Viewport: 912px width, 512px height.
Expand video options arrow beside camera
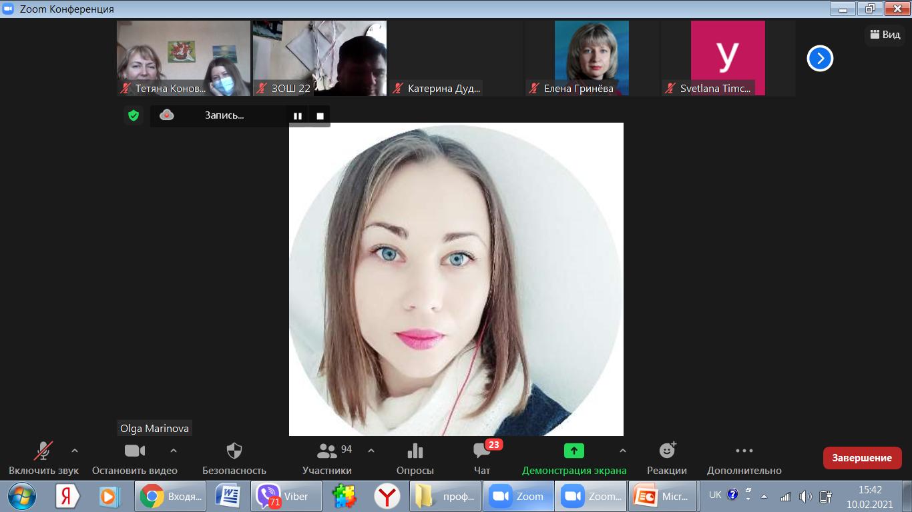tap(174, 451)
